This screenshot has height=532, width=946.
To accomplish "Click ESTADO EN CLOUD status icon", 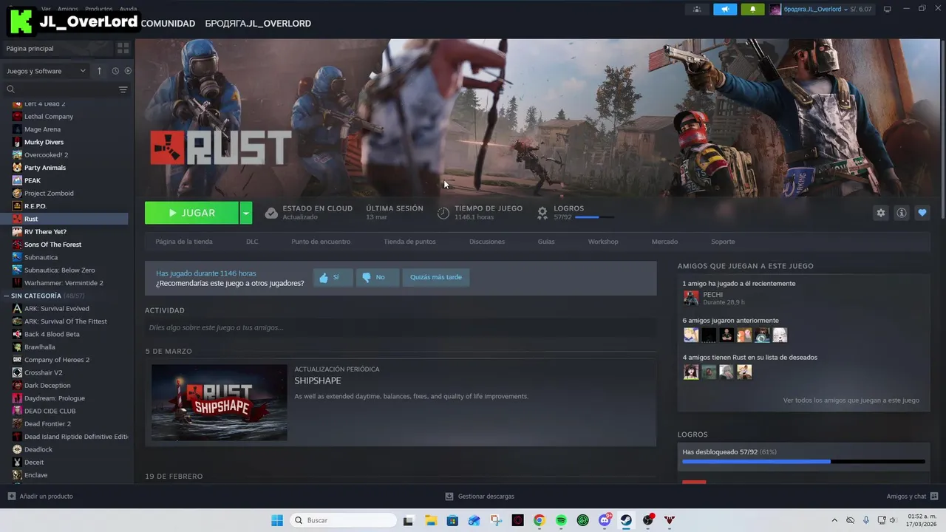I will [x=271, y=213].
